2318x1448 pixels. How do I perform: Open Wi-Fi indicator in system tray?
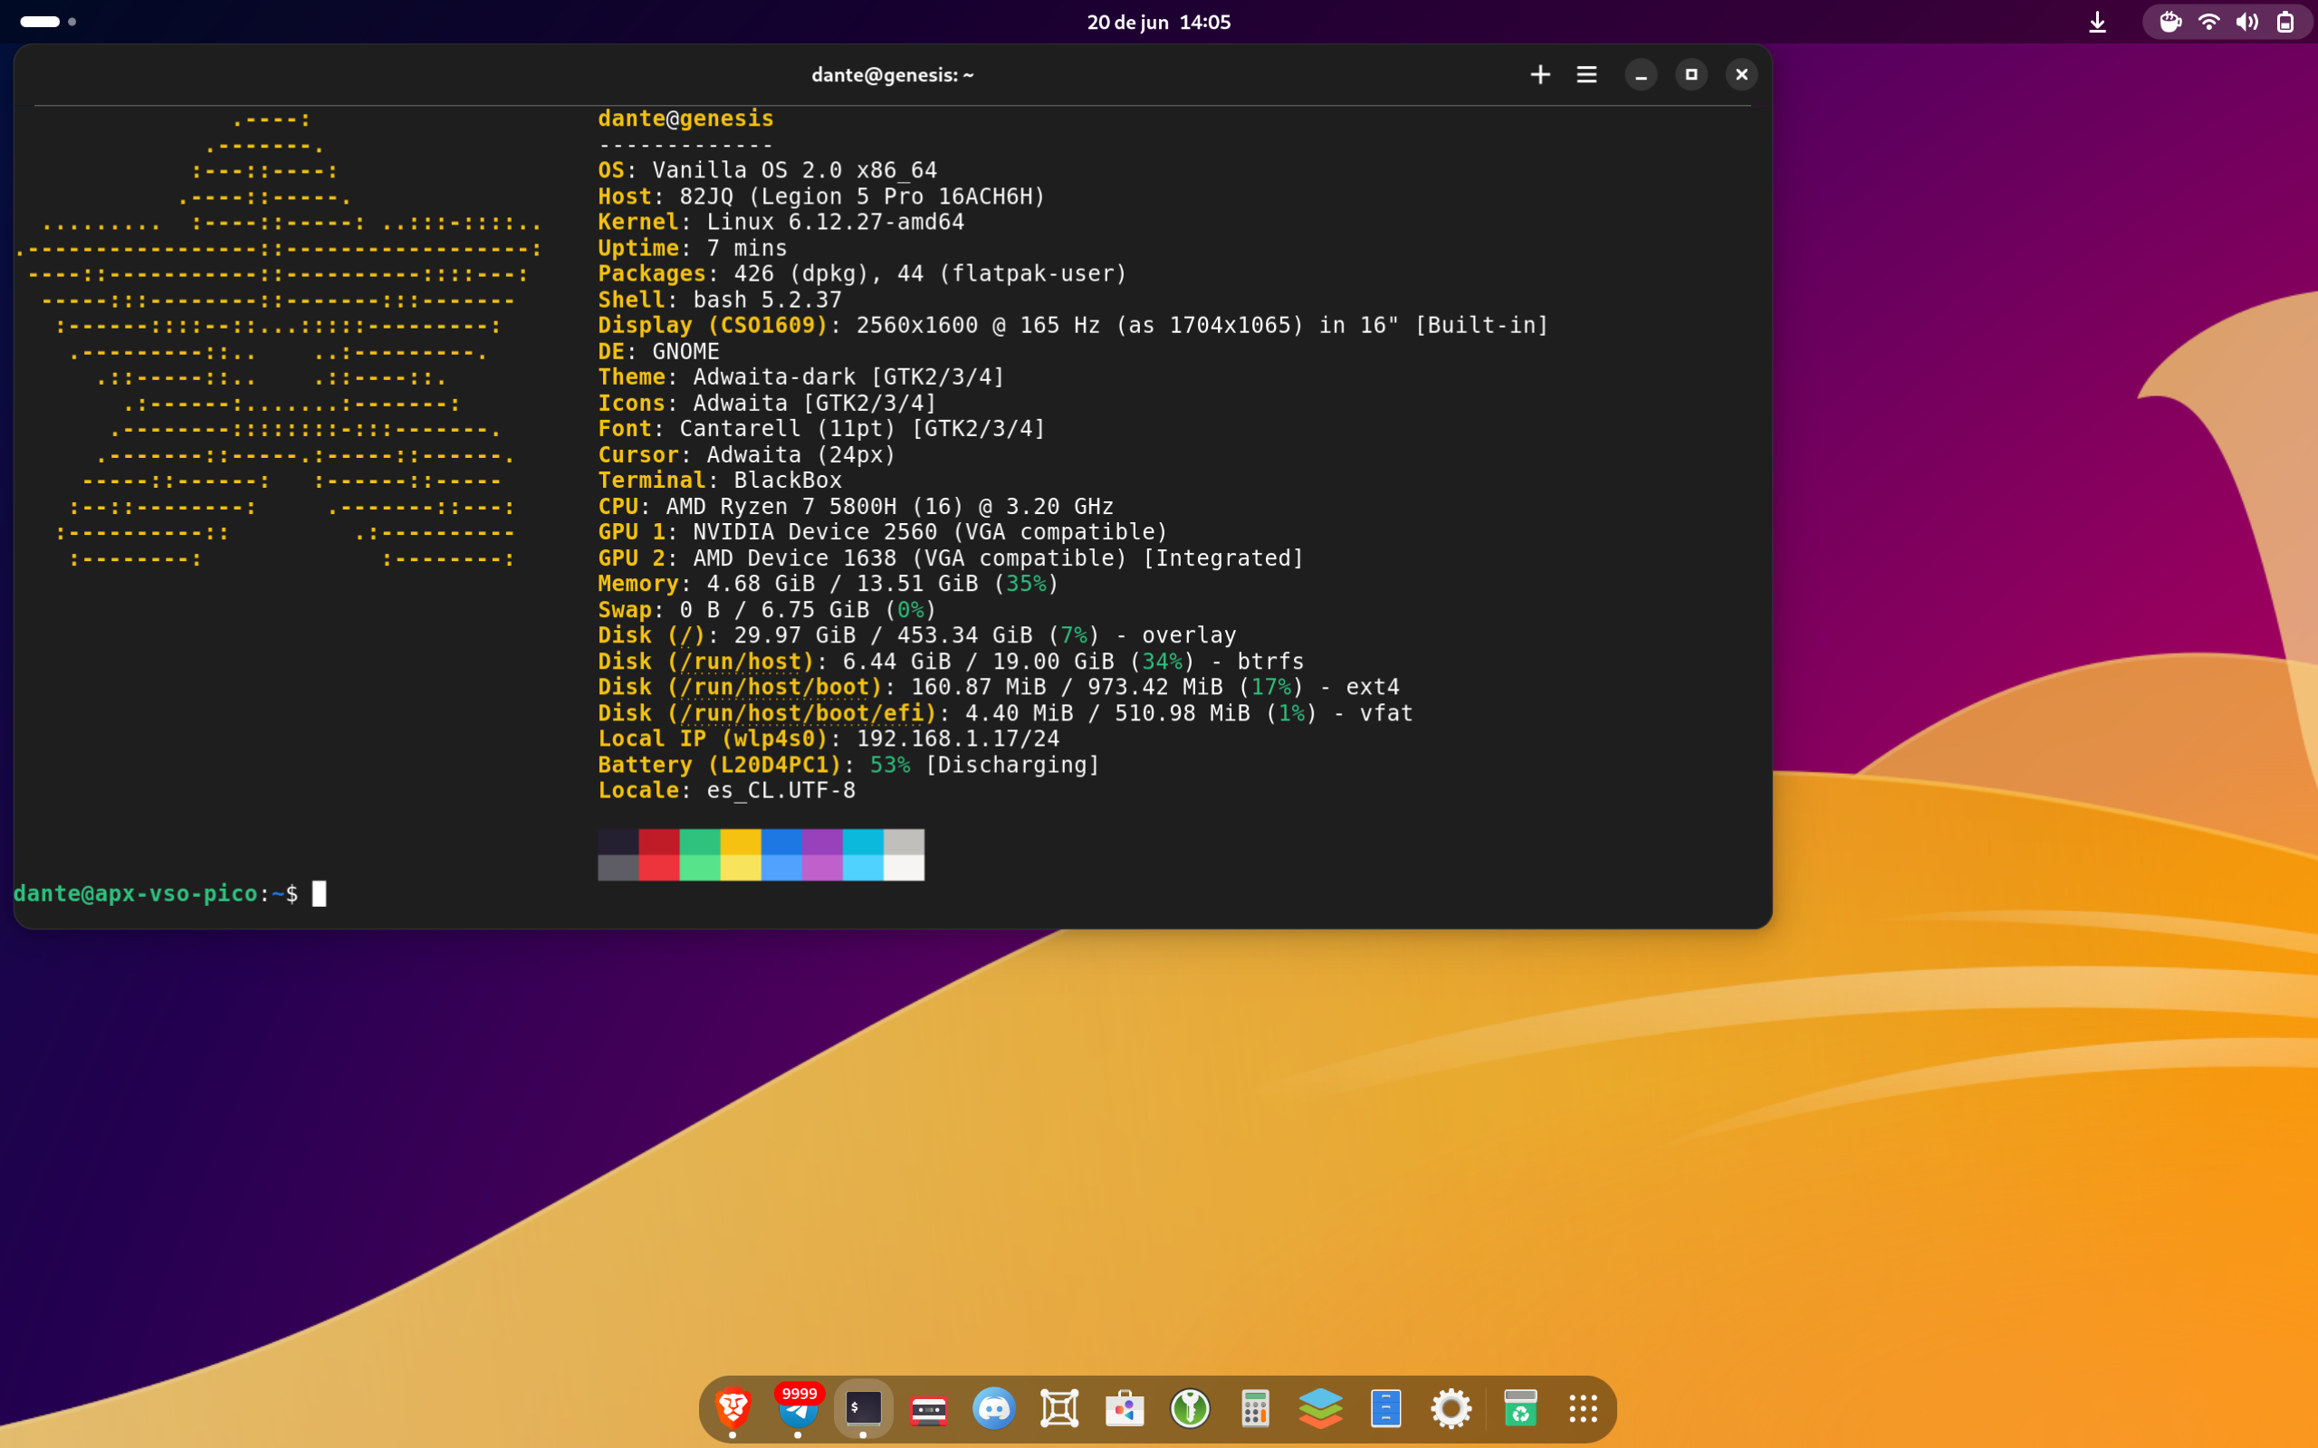click(2208, 22)
